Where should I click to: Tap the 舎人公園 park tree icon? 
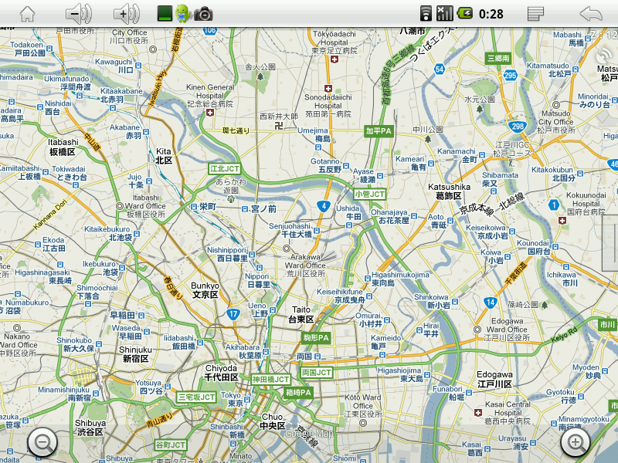point(260,76)
